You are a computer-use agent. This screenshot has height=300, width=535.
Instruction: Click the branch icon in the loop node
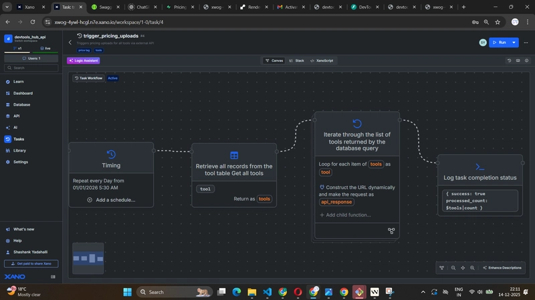point(391,231)
